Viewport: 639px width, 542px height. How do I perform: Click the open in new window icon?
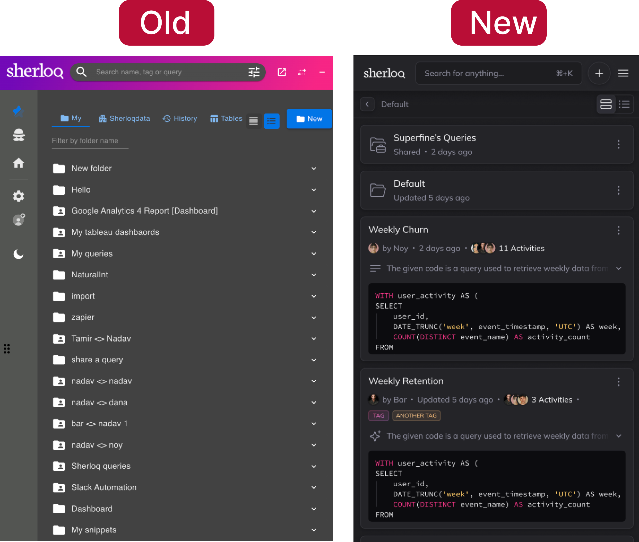pos(282,72)
